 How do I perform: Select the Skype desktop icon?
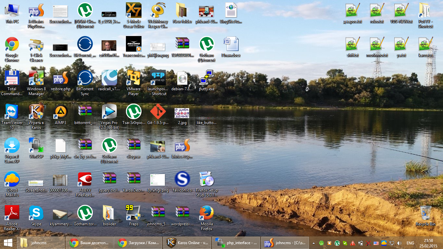pyautogui.click(x=36, y=213)
